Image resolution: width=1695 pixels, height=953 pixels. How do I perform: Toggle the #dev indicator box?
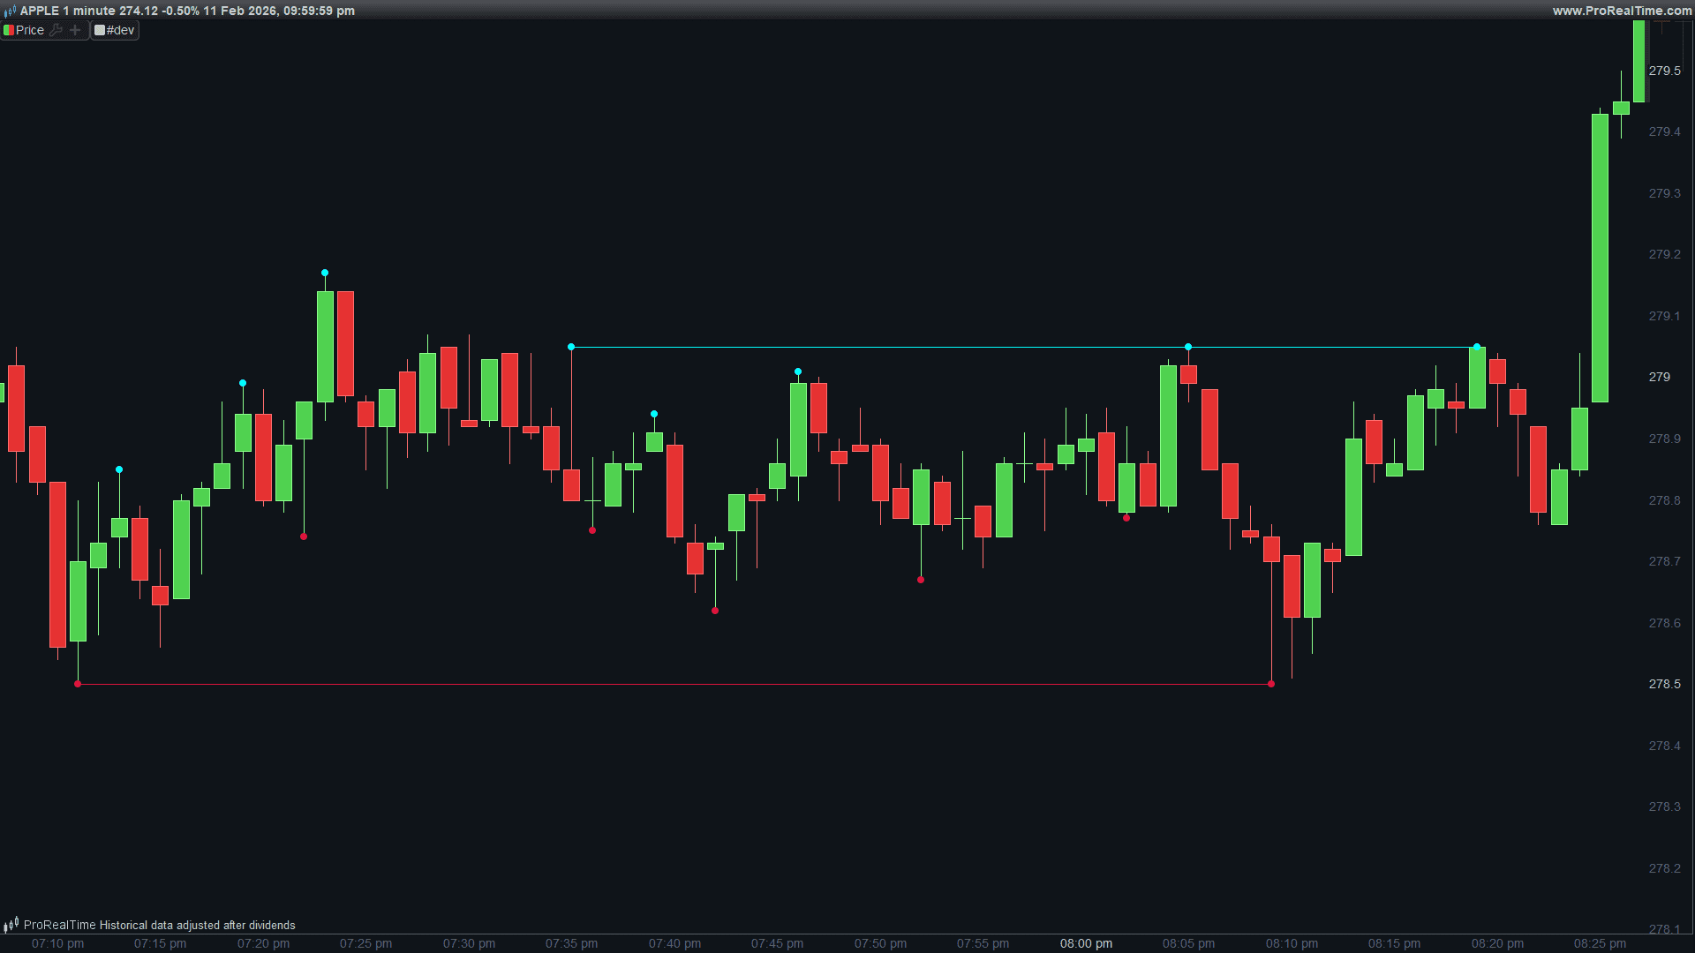click(x=100, y=30)
